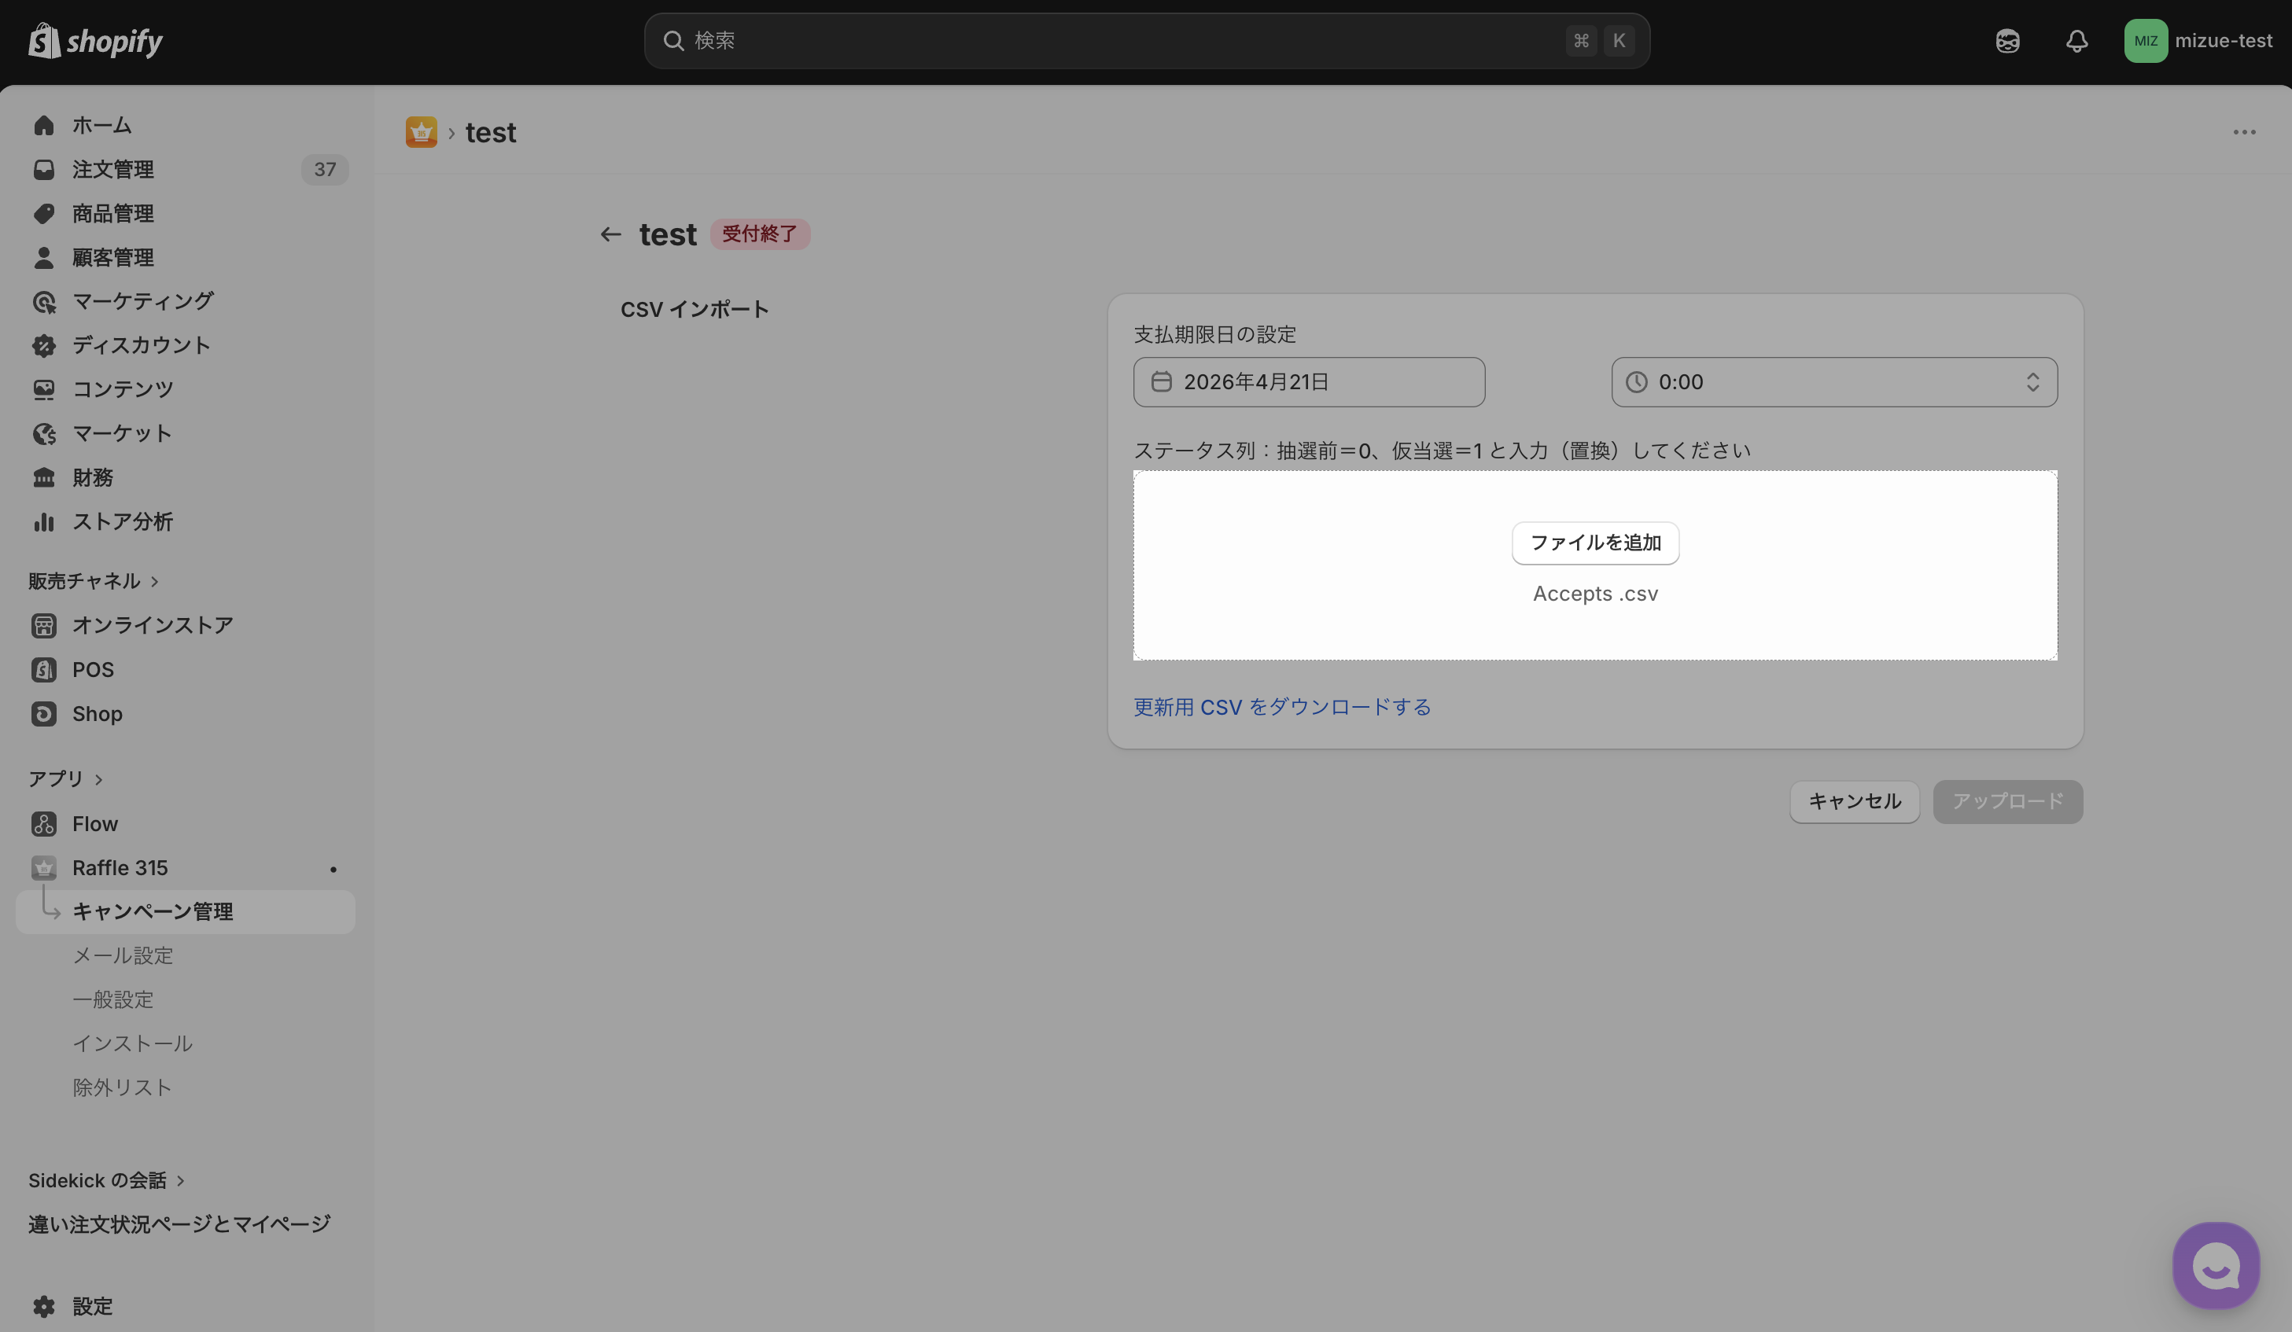Click the Flow app icon
Screen dimensions: 2292x1332
(44, 824)
